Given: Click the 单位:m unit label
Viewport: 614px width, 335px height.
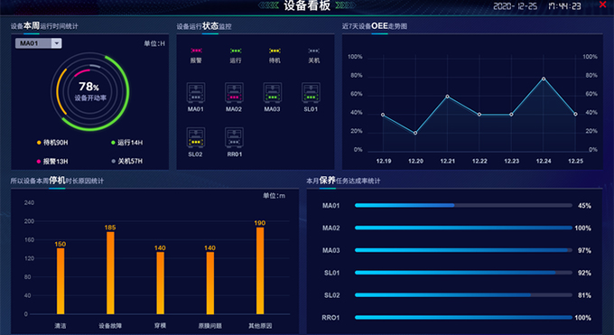Looking at the screenshot, I should pyautogui.click(x=274, y=196).
